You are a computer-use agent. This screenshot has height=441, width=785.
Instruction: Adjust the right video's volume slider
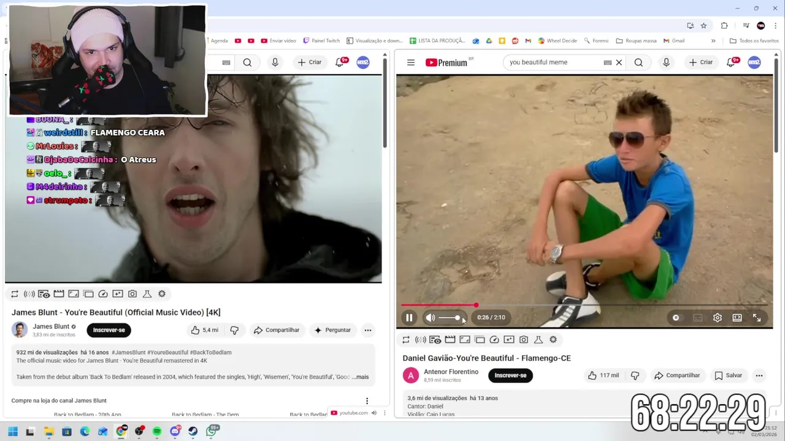(450, 317)
